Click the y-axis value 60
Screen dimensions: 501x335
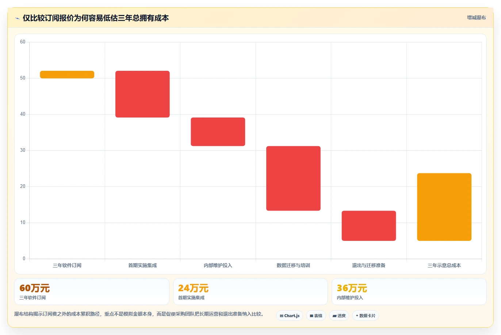(x=23, y=42)
